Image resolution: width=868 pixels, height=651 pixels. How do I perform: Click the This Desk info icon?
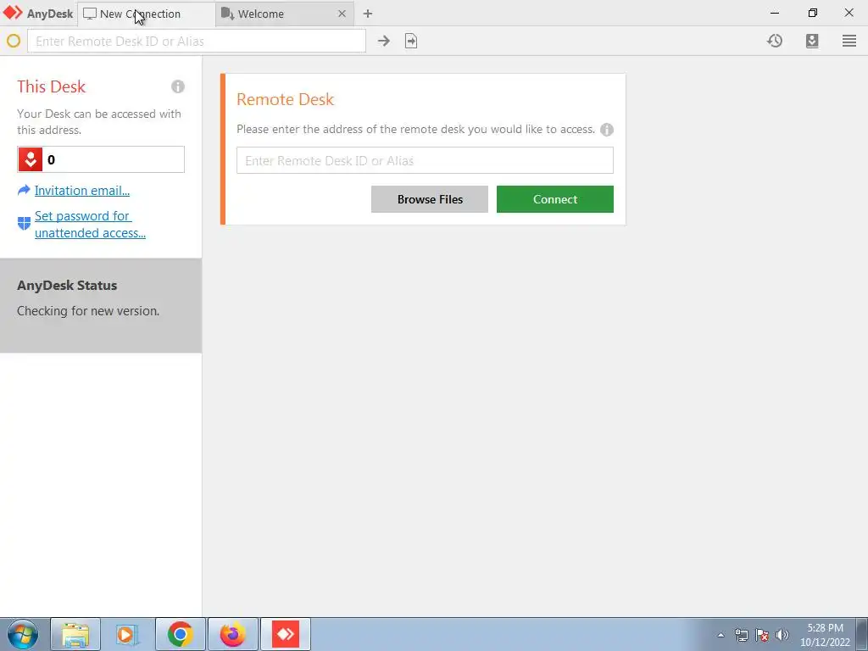(178, 86)
